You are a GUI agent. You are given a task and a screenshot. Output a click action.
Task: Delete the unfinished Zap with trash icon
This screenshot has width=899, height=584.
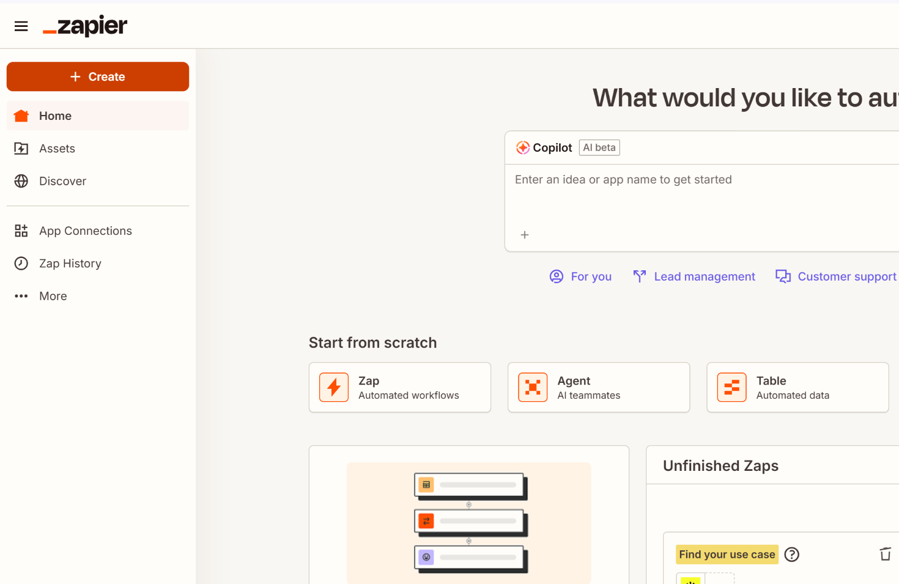pyautogui.click(x=885, y=554)
